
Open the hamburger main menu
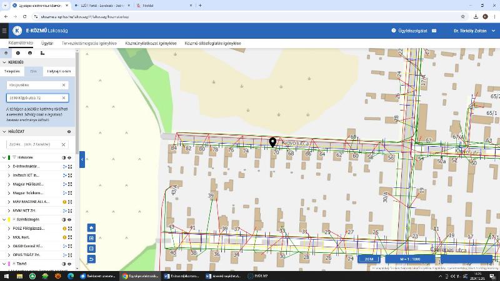pyautogui.click(x=4, y=31)
